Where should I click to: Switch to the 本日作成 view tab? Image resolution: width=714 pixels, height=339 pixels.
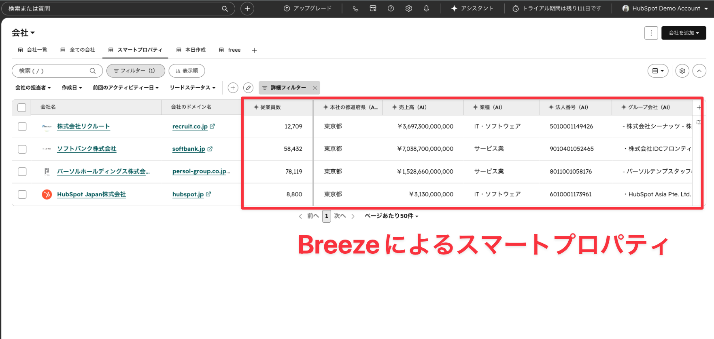click(191, 50)
